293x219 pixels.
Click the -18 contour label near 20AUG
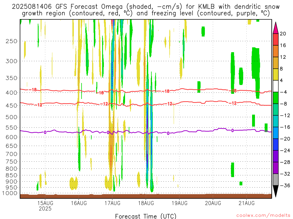pyautogui.click(x=233, y=91)
